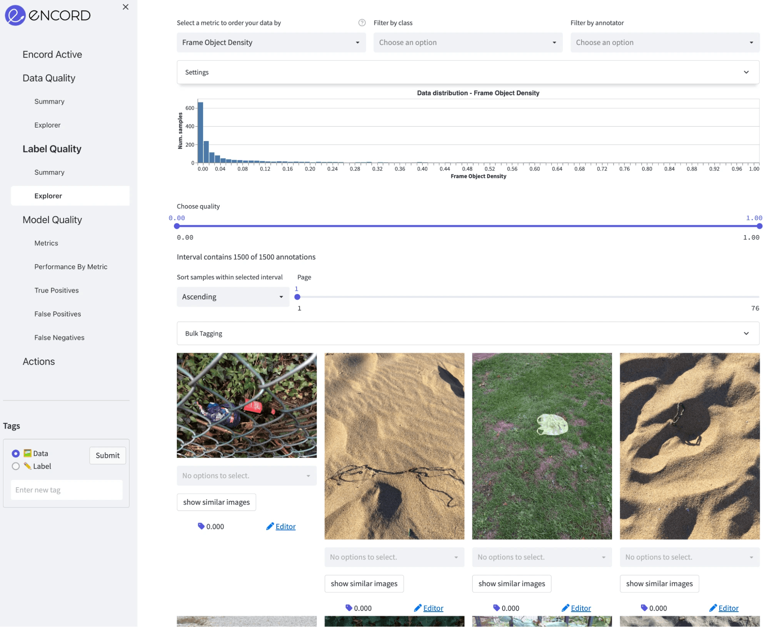Click the purple tag icon under the fence image
The image size is (769, 627).
(201, 526)
